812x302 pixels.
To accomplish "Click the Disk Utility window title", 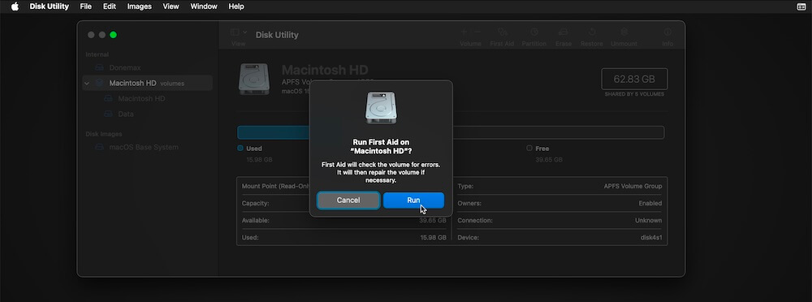I will [277, 35].
